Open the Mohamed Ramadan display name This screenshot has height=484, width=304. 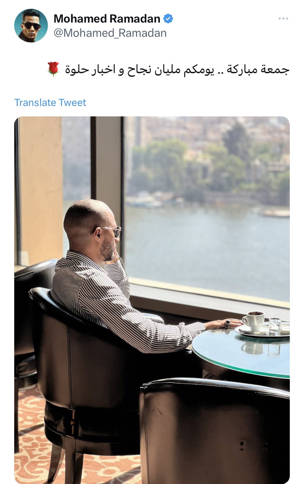point(107,19)
